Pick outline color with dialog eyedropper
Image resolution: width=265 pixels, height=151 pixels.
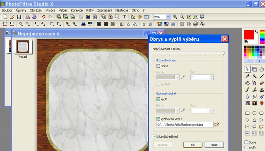pyautogui.click(x=183, y=77)
